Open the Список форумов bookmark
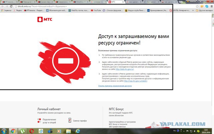This screenshot has width=214, height=134. (x=113, y=10)
